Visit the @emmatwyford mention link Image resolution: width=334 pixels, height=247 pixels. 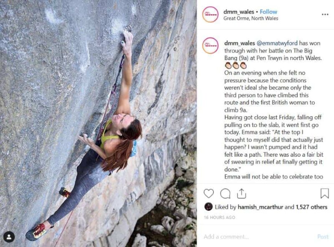(x=277, y=43)
